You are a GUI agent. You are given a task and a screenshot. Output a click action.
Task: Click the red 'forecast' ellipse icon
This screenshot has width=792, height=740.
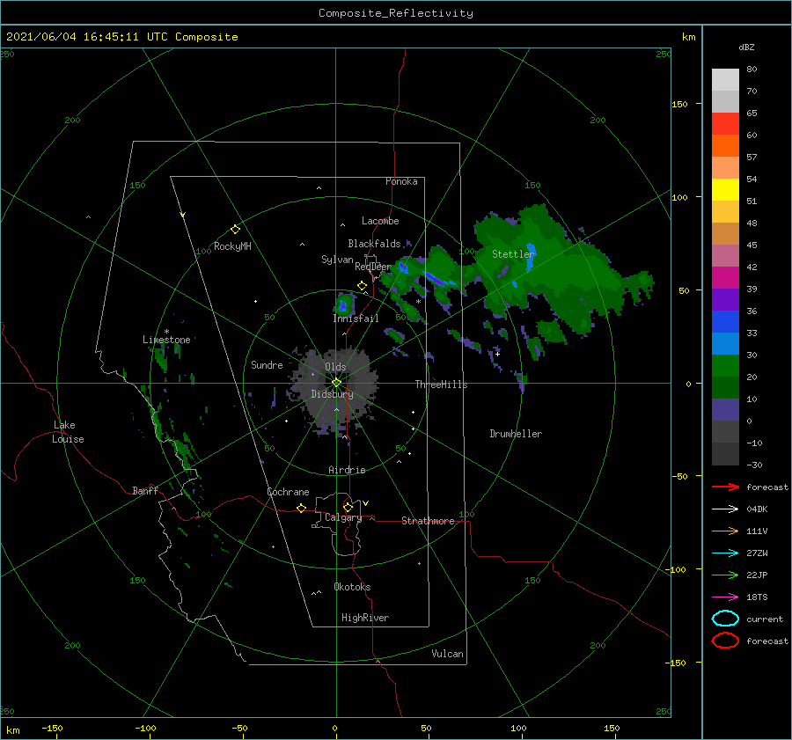tap(725, 641)
